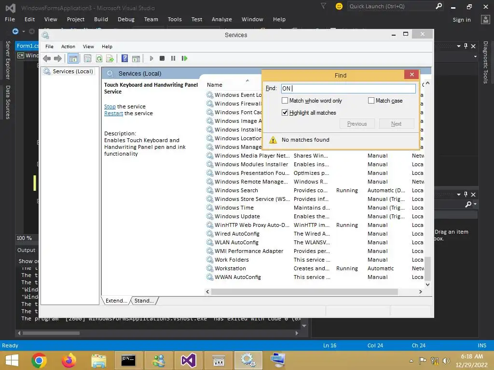Click the Visual Studio feedback smiley icon
The image size is (494, 370).
[339, 6]
